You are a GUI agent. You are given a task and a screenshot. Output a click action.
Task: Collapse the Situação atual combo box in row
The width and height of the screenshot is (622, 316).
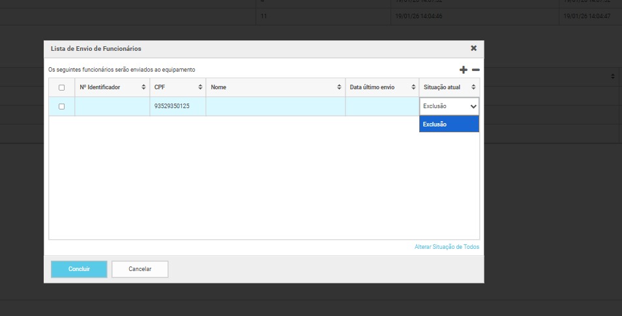[x=449, y=106]
